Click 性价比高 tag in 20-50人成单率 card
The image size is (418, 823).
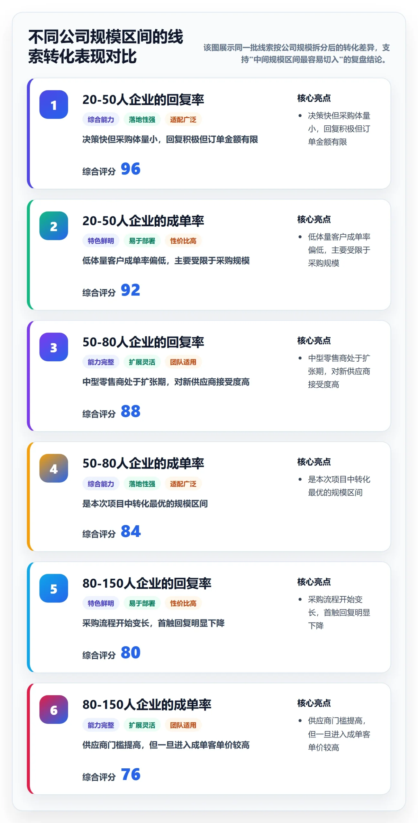tap(183, 241)
